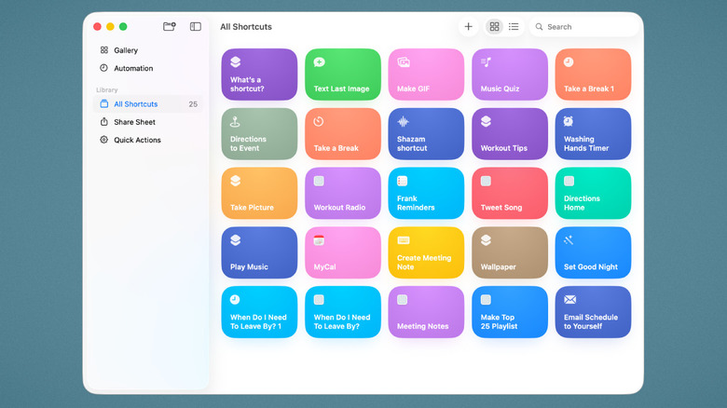Toggle the sidebar visibility icon

pyautogui.click(x=196, y=26)
